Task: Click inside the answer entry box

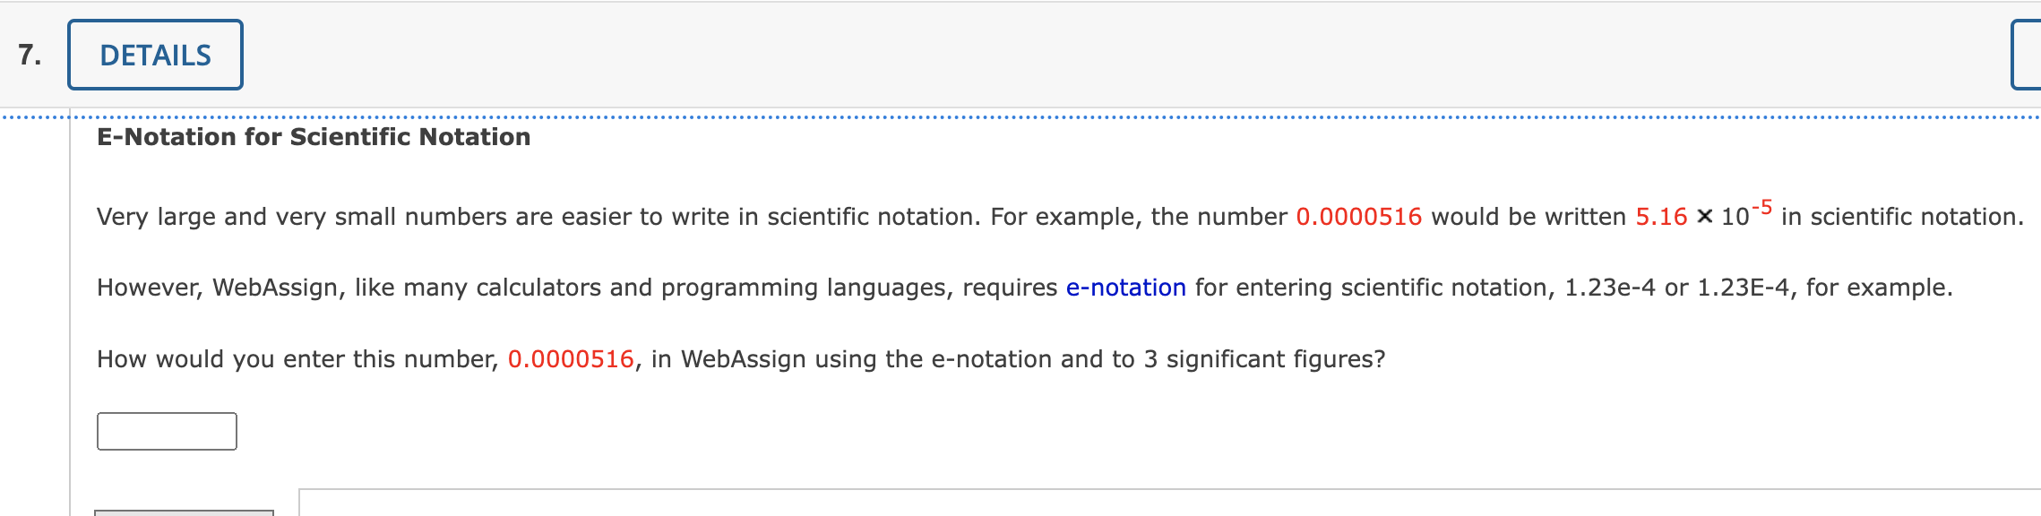Action: click(166, 431)
